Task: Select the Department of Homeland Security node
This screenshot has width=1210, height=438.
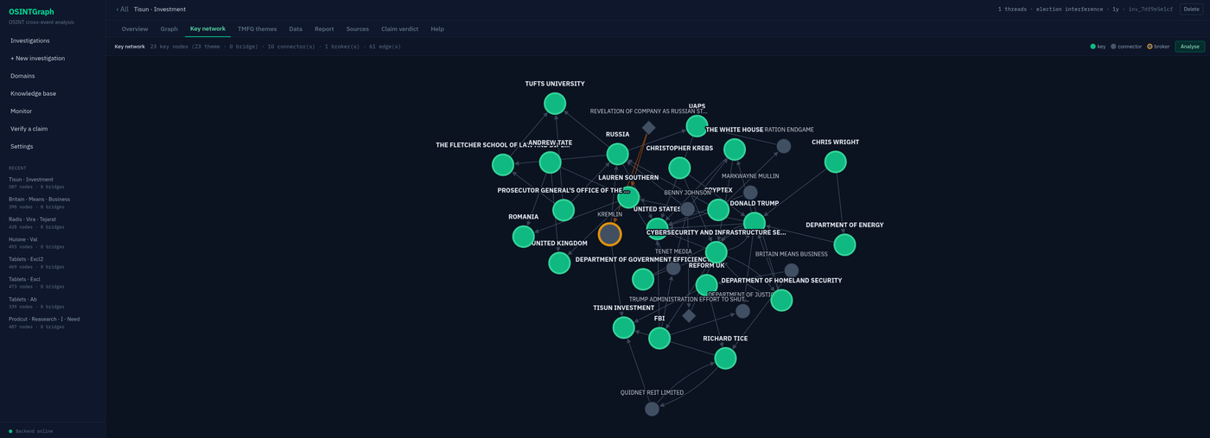Action: [x=781, y=300]
